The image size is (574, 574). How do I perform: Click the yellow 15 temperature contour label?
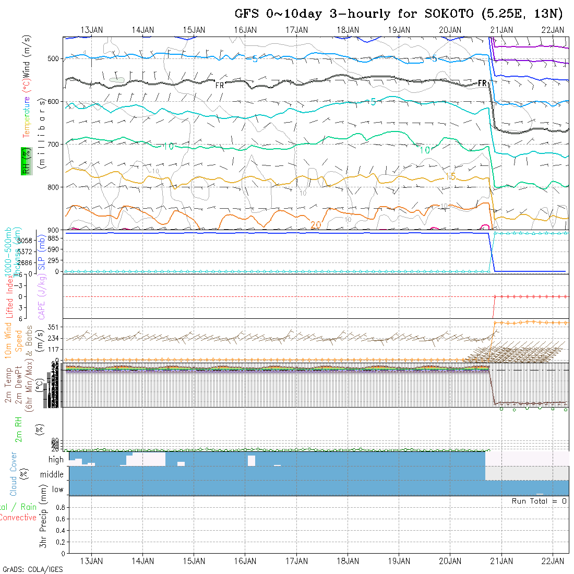click(x=451, y=177)
